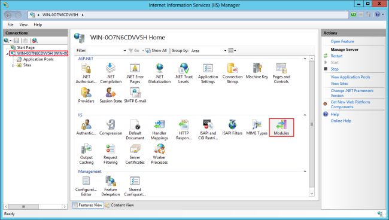Screen dimensions: 389x220
Task: Click the Help question mark icon in address bar
Action: tap(378, 14)
